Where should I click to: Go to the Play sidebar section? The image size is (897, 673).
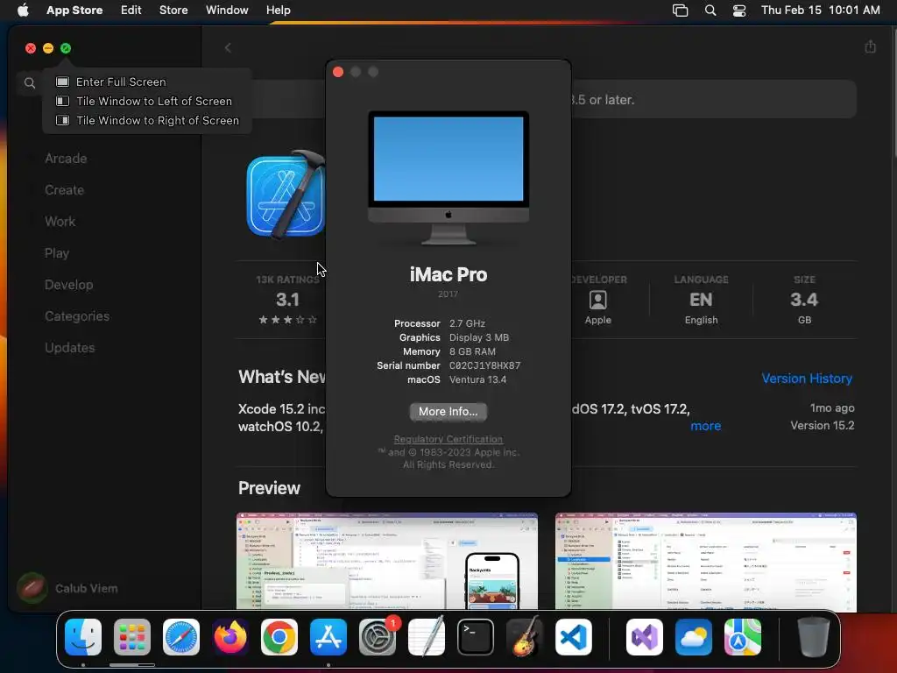57,253
